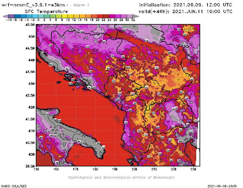Select the '17E' longitude axis label
The width and height of the screenshot is (243, 188).
tap(76, 169)
